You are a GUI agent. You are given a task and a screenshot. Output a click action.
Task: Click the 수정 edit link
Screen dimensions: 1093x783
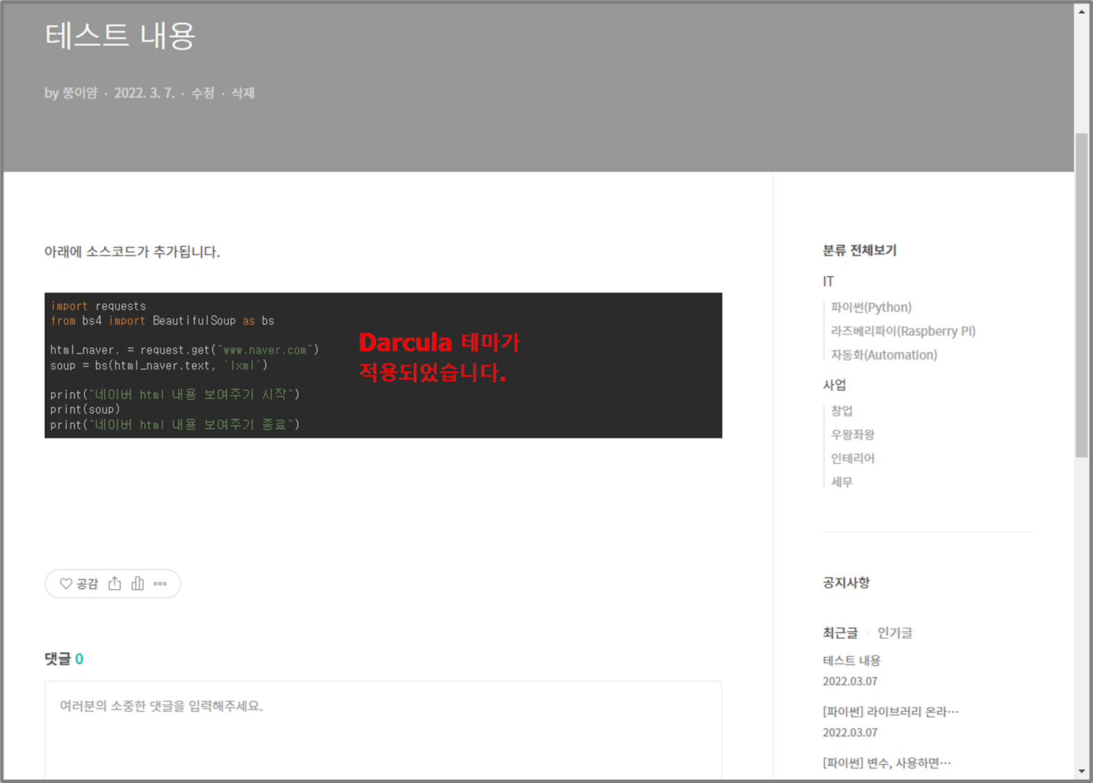click(203, 93)
